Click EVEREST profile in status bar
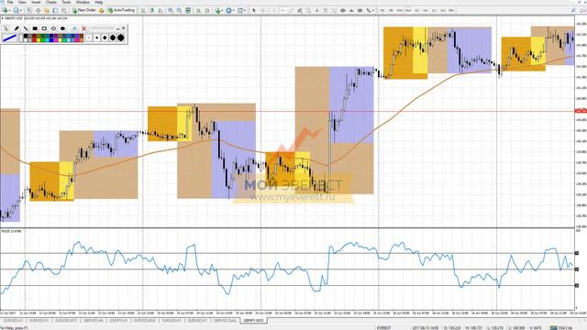The height and width of the screenshot is (330, 587). (383, 328)
